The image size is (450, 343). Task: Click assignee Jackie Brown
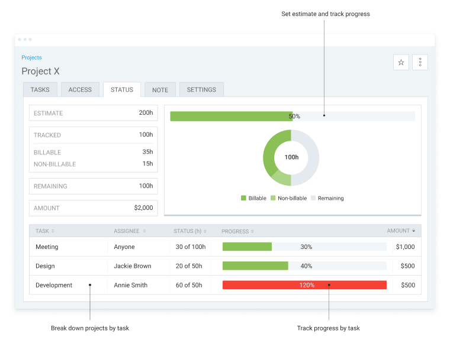pyautogui.click(x=133, y=266)
